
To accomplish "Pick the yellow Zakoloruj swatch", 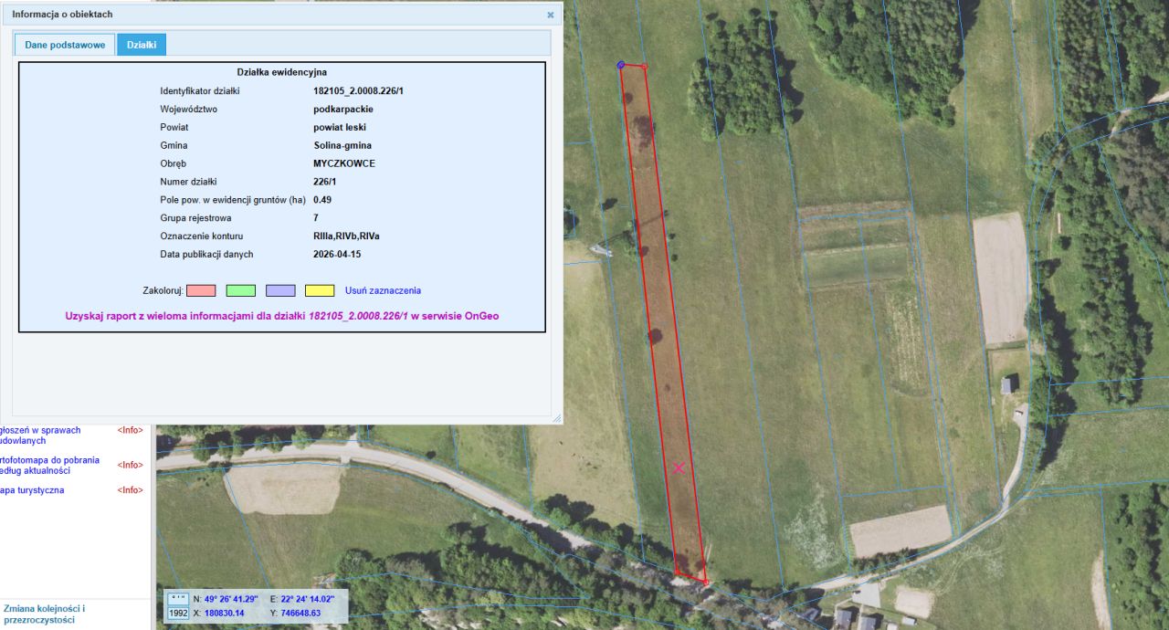I will (320, 290).
